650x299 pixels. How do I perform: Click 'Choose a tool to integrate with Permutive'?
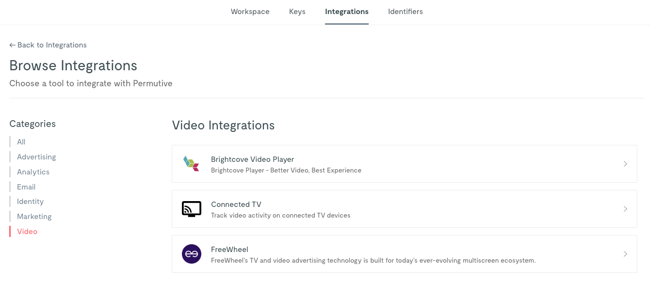(91, 83)
